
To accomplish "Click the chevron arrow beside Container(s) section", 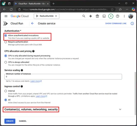I will point(120,109).
